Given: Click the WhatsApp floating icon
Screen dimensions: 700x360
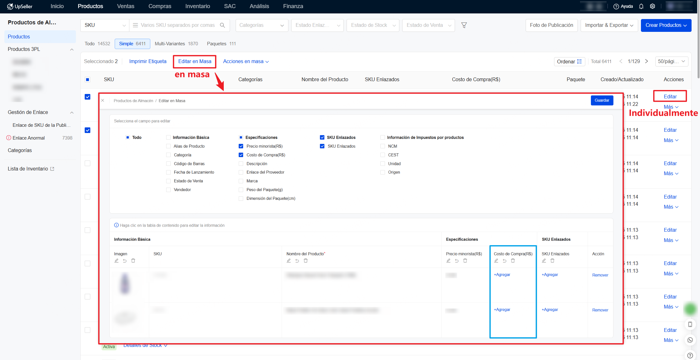Looking at the screenshot, I should (x=690, y=340).
